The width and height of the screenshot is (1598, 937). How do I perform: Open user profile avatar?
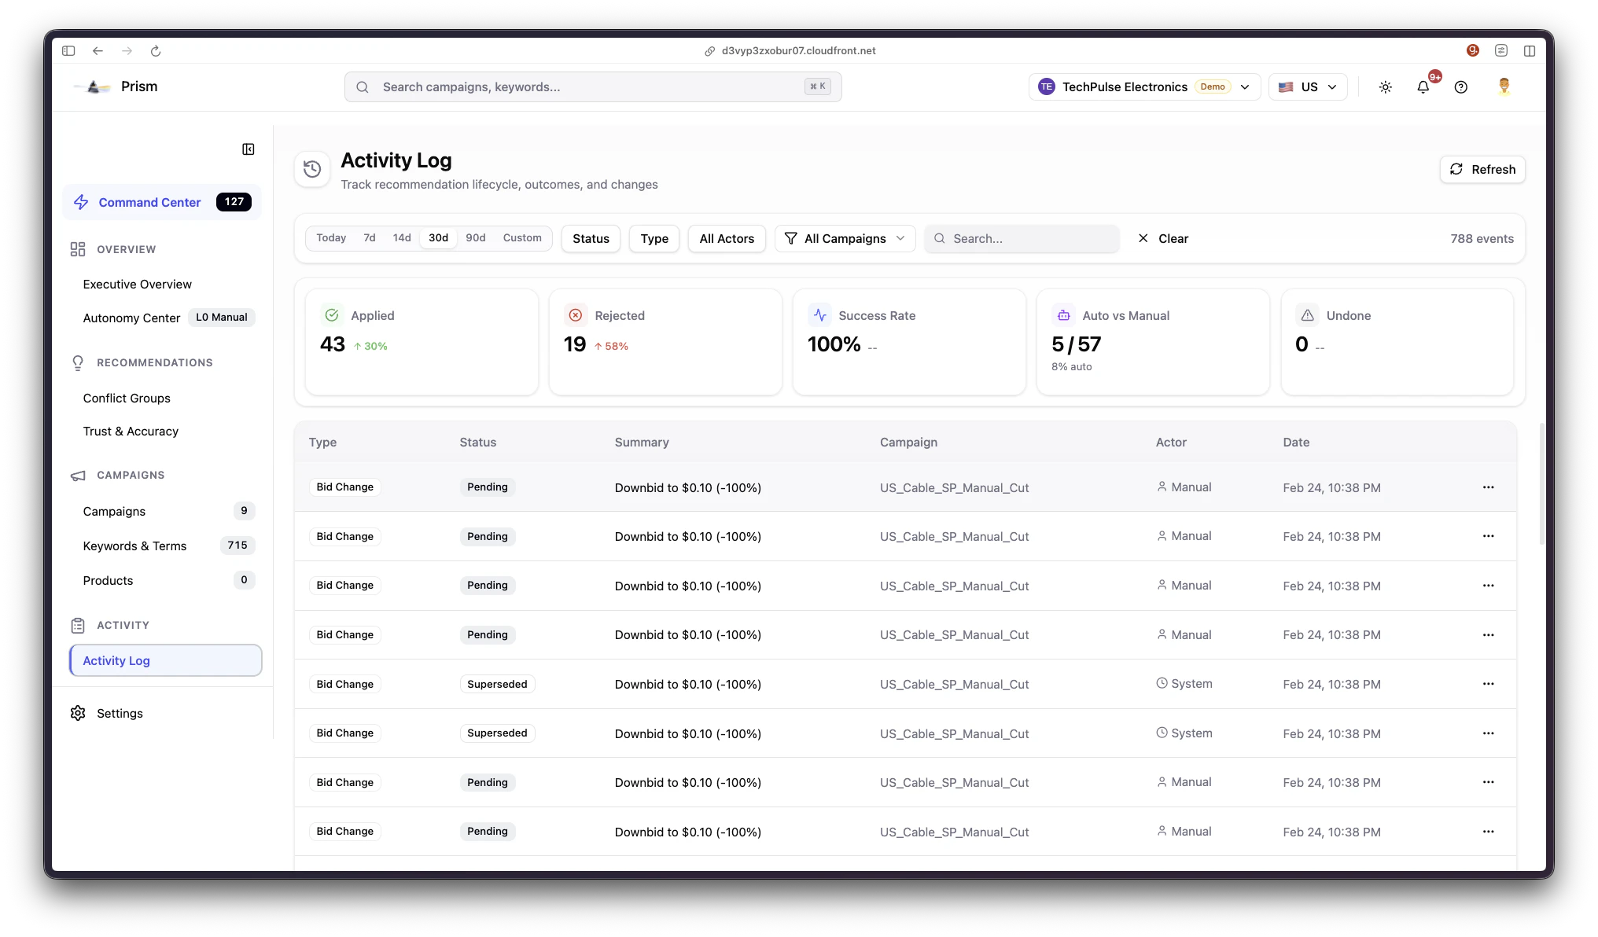pyautogui.click(x=1504, y=86)
